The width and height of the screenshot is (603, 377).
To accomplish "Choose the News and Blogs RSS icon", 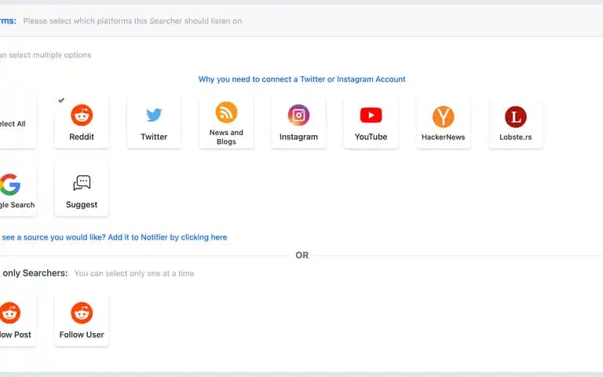I will pyautogui.click(x=226, y=112).
